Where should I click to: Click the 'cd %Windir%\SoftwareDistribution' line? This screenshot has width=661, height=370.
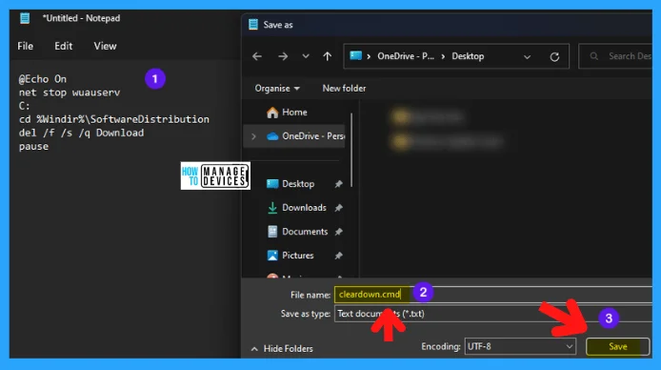point(114,119)
